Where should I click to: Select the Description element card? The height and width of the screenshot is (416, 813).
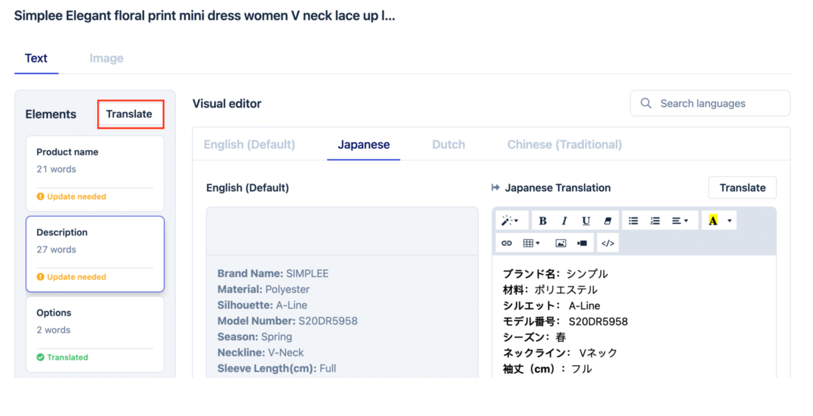(x=95, y=254)
